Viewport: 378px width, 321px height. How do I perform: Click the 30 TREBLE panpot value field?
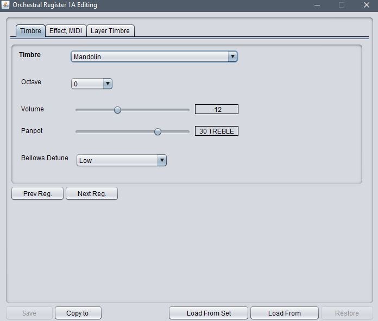click(x=217, y=131)
